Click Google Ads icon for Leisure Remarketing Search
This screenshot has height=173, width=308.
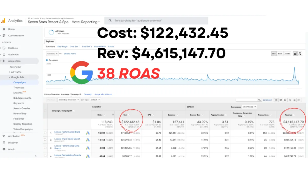click(88, 156)
